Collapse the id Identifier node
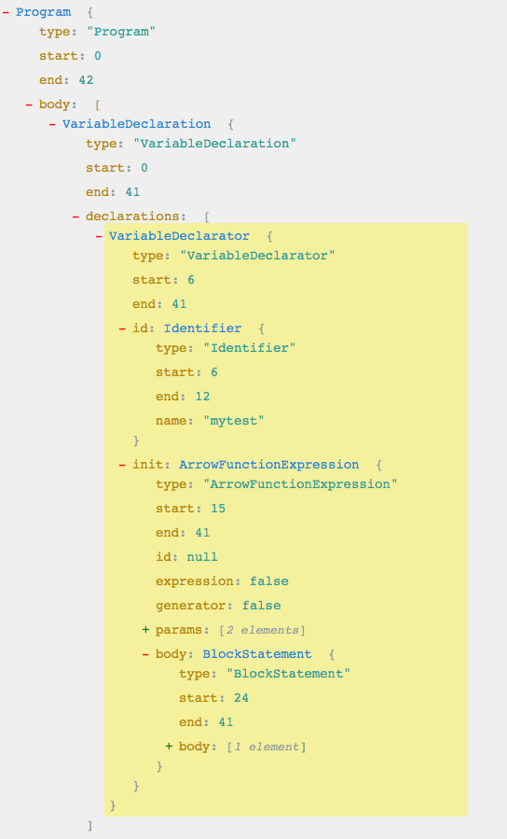This screenshot has height=839, width=507. pos(122,329)
